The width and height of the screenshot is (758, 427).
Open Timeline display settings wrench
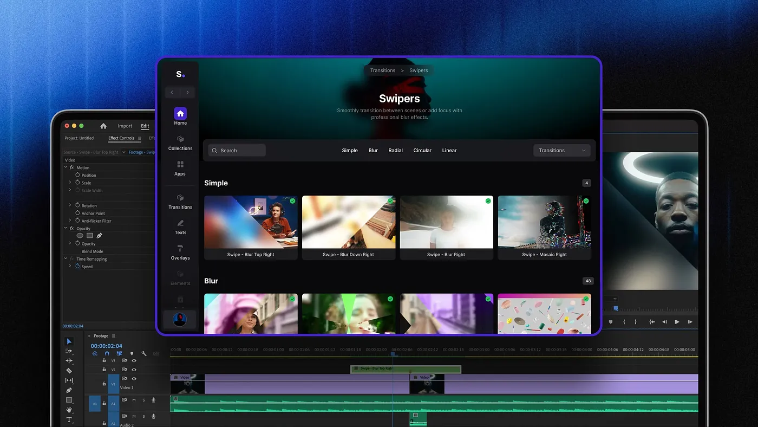click(144, 354)
